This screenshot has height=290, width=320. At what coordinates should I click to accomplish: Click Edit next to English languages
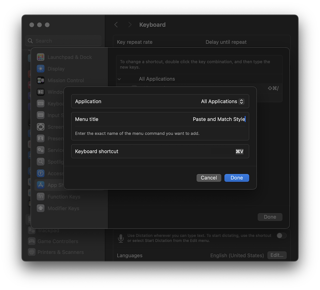pos(276,255)
